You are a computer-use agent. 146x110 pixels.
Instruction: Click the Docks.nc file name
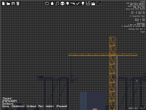click(8, 104)
